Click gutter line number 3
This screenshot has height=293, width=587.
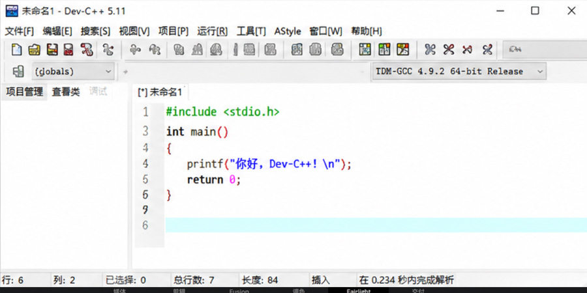point(145,131)
